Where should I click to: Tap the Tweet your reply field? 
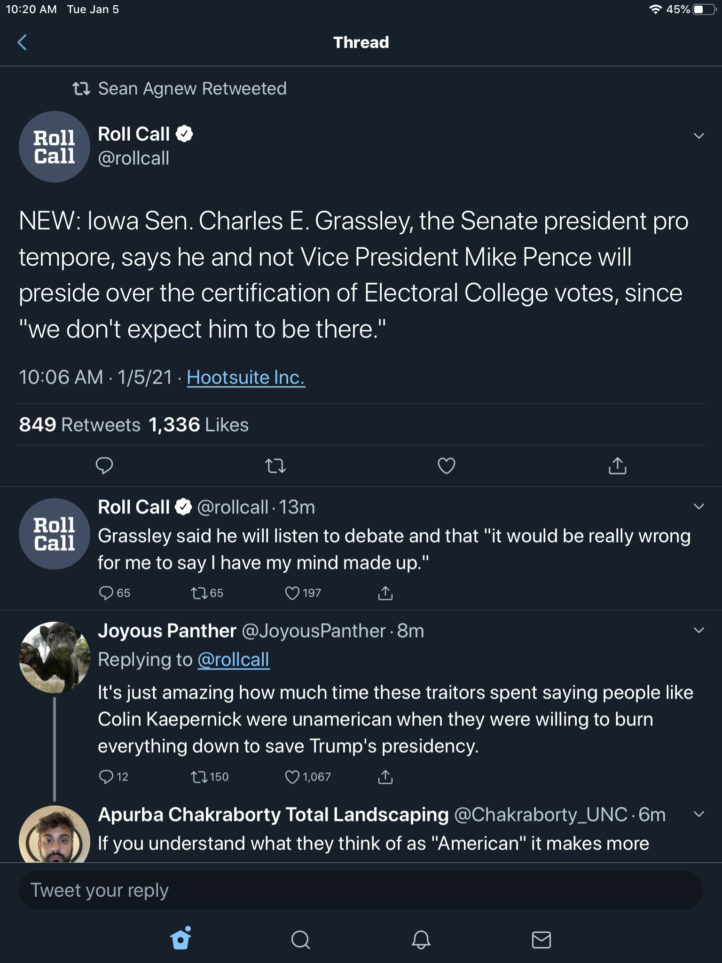[361, 890]
